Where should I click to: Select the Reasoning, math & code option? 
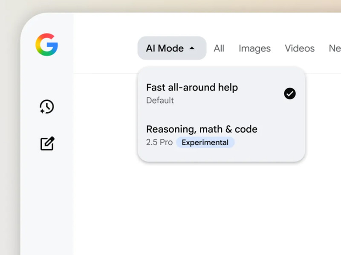tap(202, 129)
